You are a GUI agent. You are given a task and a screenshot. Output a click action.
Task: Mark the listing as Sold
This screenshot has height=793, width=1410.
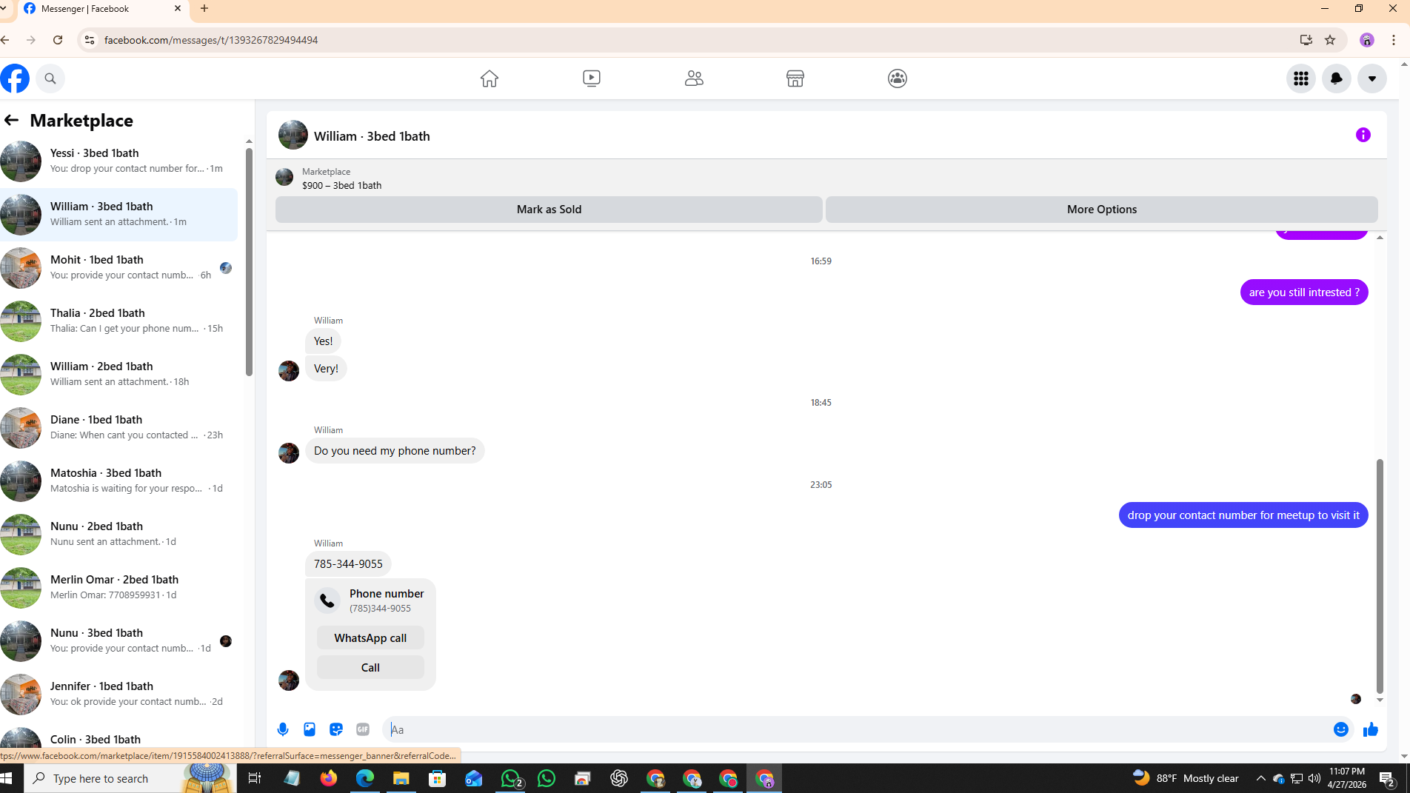(x=549, y=210)
